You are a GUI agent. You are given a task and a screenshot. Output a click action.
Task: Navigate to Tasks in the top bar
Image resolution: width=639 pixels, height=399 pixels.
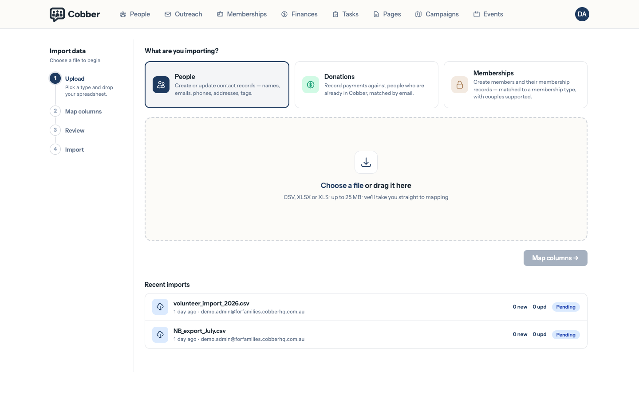coord(345,14)
